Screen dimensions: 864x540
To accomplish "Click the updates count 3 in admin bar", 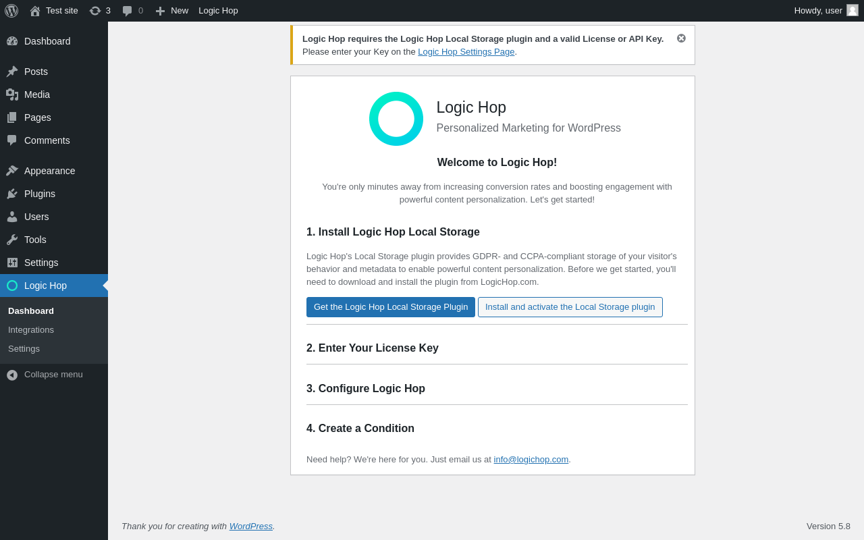I will coord(108,11).
